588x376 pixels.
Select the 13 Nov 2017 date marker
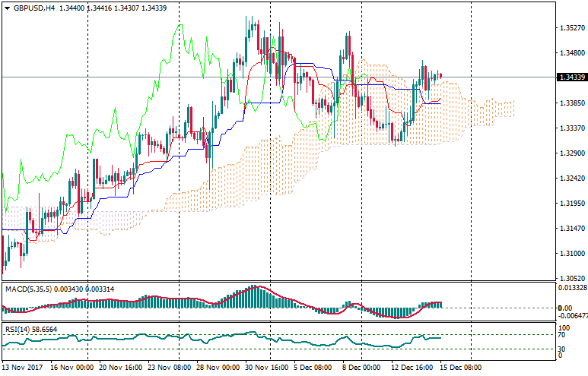[23, 367]
